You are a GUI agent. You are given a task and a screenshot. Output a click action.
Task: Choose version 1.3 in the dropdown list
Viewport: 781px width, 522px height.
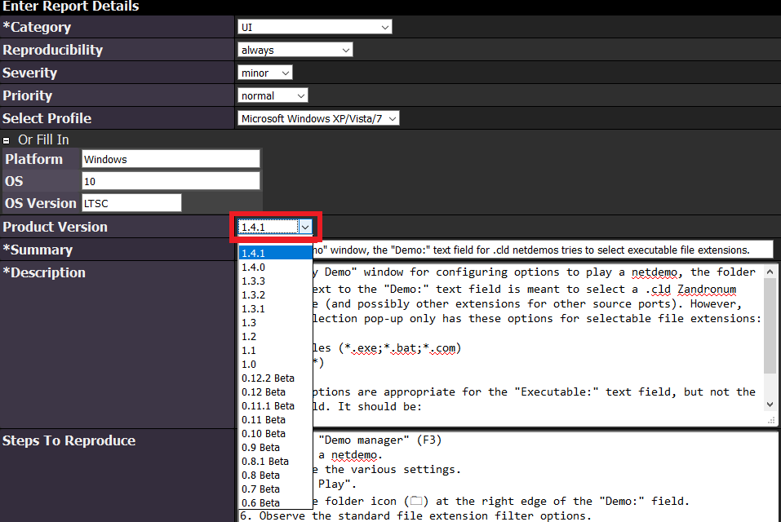tap(249, 322)
